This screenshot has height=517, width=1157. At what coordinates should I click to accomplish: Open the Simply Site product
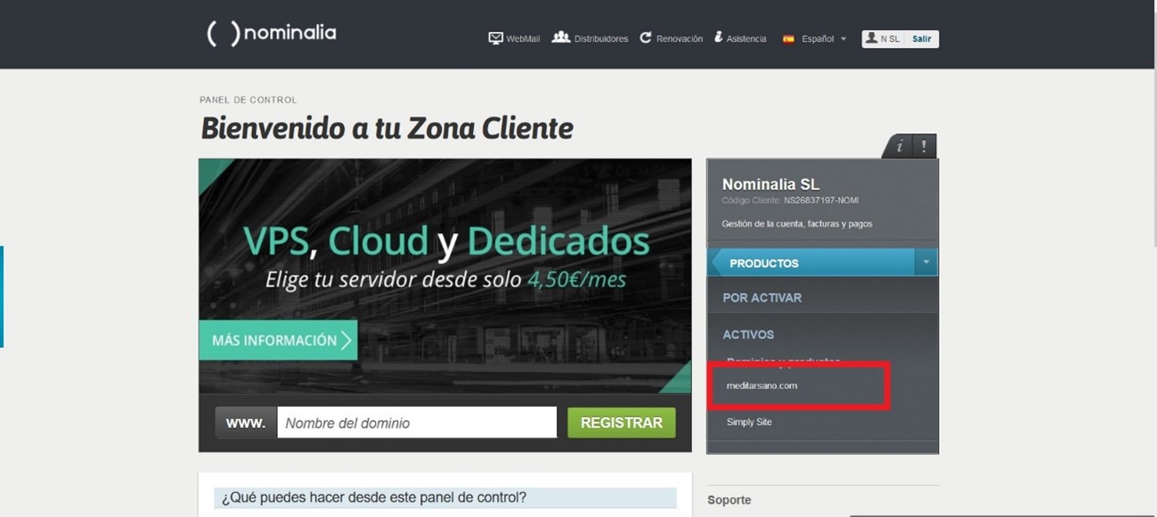(749, 422)
